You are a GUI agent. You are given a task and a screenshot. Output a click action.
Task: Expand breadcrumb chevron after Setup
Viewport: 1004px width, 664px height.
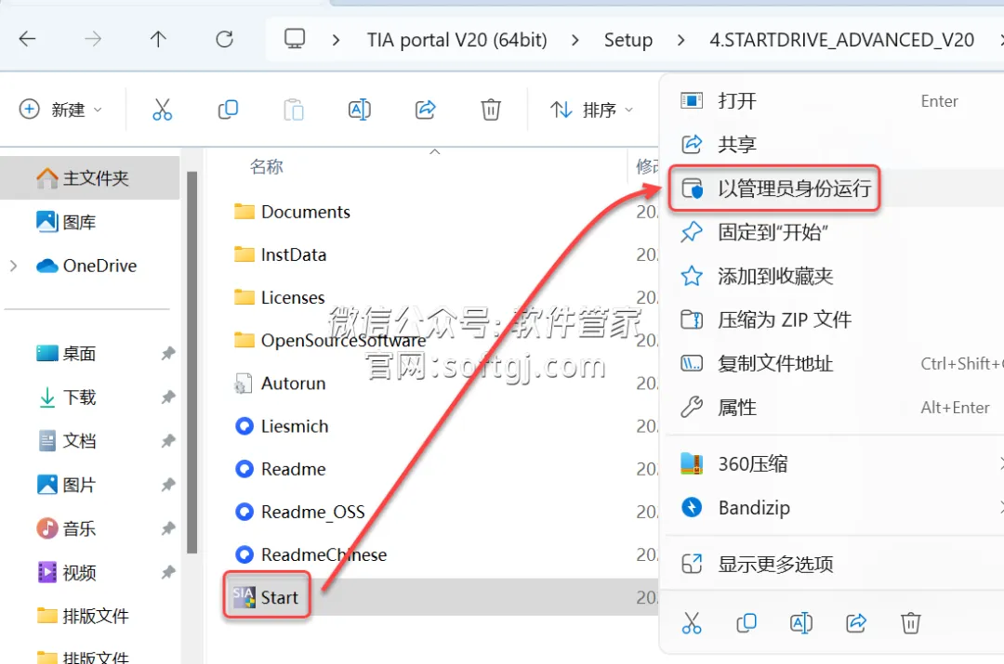click(680, 40)
